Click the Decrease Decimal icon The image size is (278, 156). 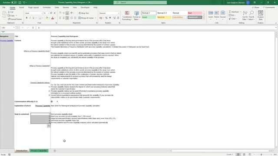118,18
